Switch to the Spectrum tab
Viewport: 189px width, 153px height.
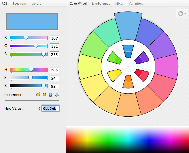pos(19,4)
